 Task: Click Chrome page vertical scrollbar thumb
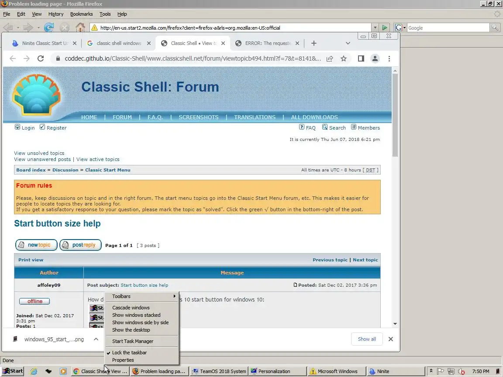395,115
